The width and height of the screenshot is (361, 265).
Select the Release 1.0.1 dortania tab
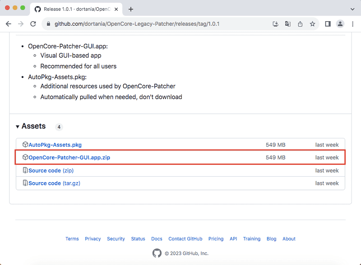tap(76, 9)
